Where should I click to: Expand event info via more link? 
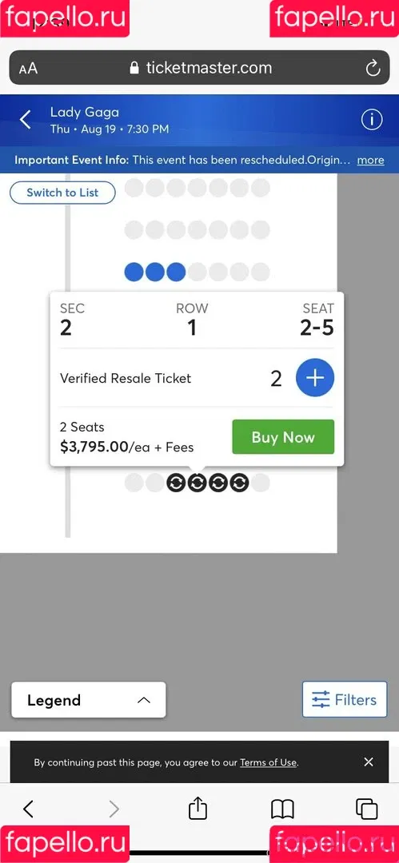(x=370, y=160)
